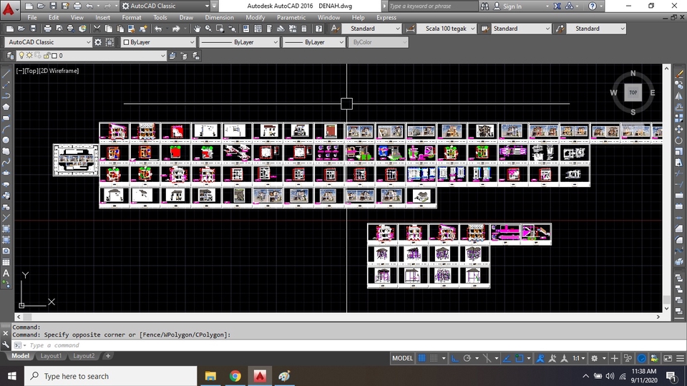The width and height of the screenshot is (687, 386).
Task: Click the Cut scissors icon
Action: point(97,29)
